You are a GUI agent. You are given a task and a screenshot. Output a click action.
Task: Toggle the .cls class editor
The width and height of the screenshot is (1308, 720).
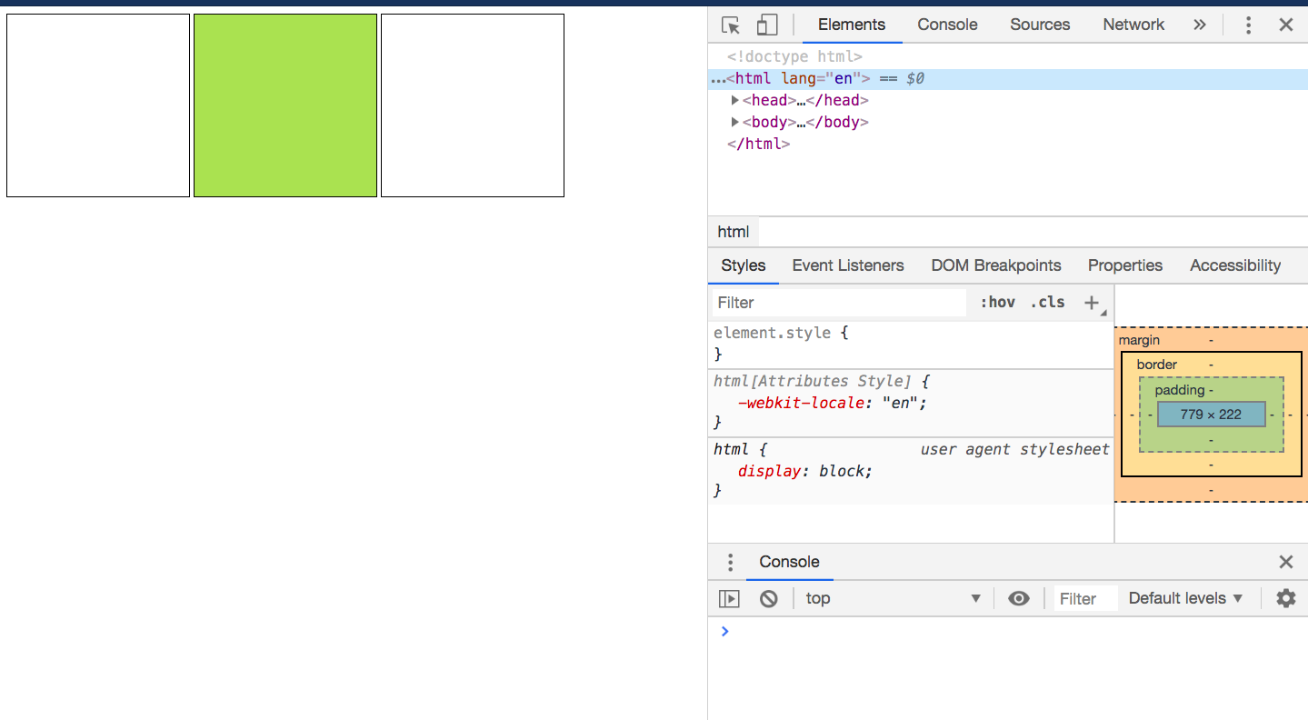pos(1047,302)
